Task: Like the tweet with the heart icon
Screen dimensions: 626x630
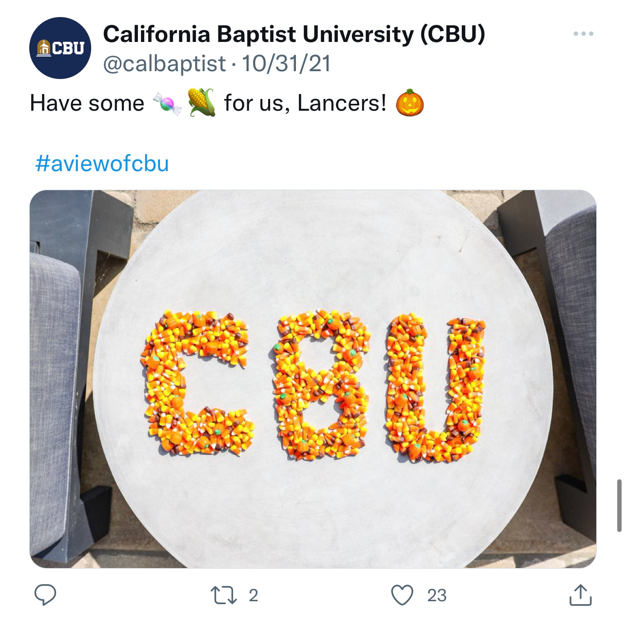Action: (402, 595)
